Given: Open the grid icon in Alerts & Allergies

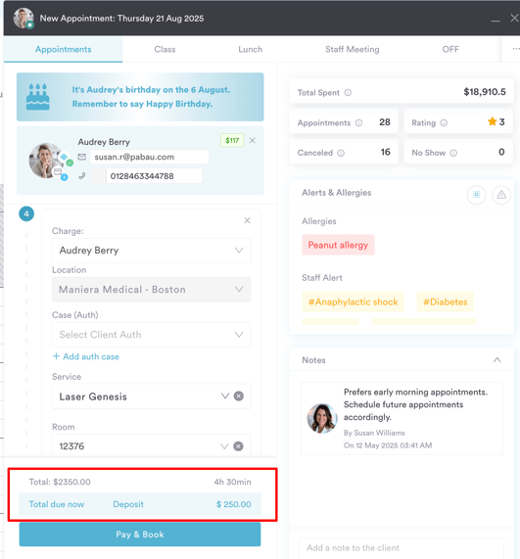Looking at the screenshot, I should coord(476,195).
